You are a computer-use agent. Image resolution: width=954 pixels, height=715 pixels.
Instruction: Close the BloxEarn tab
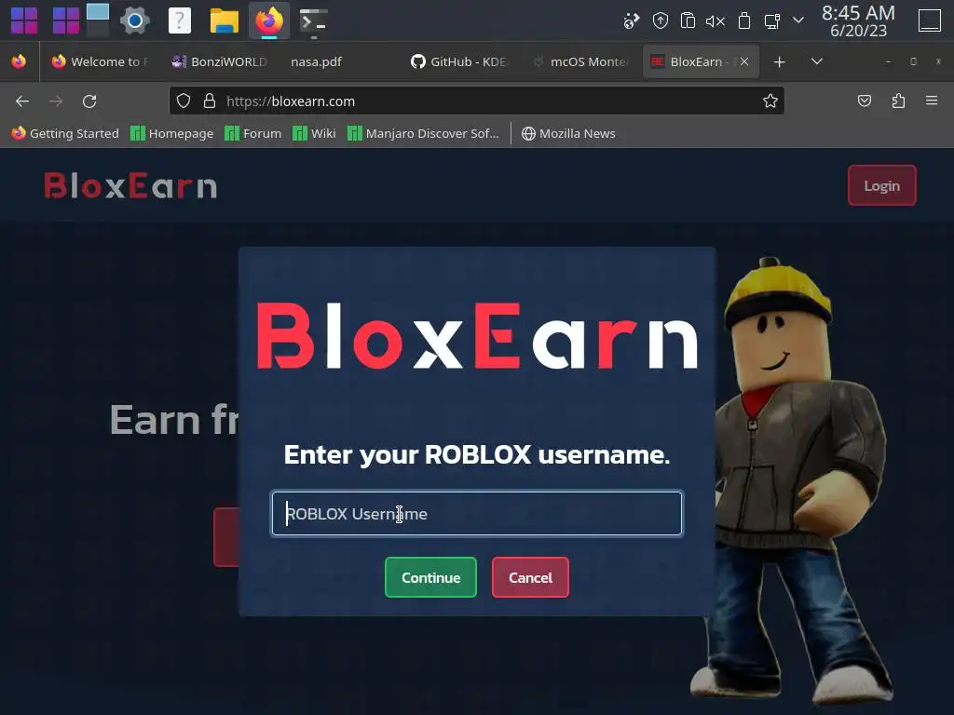[744, 61]
